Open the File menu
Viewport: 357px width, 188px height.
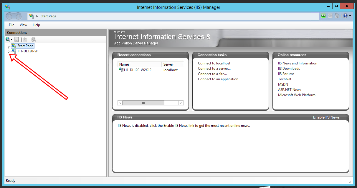(11, 25)
